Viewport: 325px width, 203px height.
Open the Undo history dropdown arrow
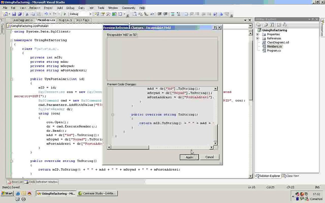pyautogui.click(x=50, y=14)
